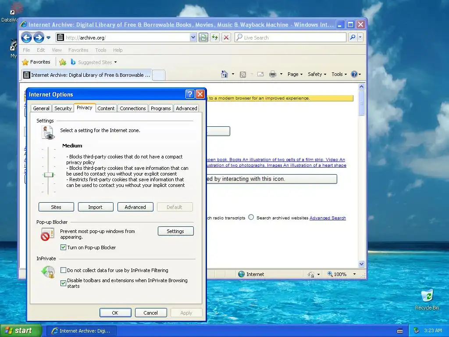Click the Sites button

[x=56, y=207]
